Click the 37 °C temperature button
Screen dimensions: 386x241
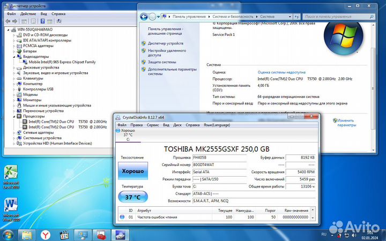pyautogui.click(x=133, y=197)
